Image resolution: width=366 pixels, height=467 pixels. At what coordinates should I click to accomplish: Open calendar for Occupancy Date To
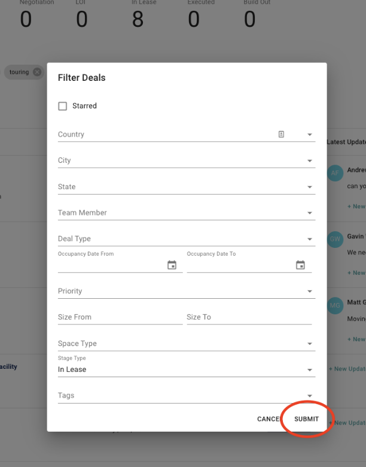(x=300, y=265)
